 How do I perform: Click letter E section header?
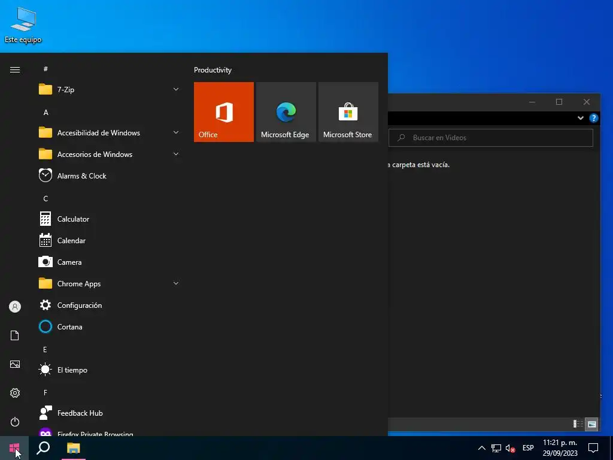pyautogui.click(x=45, y=349)
